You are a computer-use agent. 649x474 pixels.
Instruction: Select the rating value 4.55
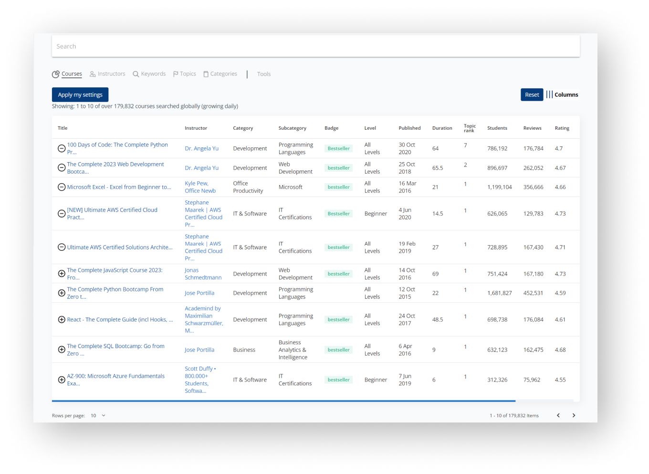tap(560, 380)
